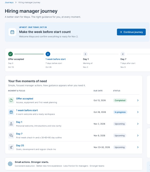Open the Day 7 moment link in table
Image resolution: width=150 pixels, height=172 pixels.
tap(19, 134)
